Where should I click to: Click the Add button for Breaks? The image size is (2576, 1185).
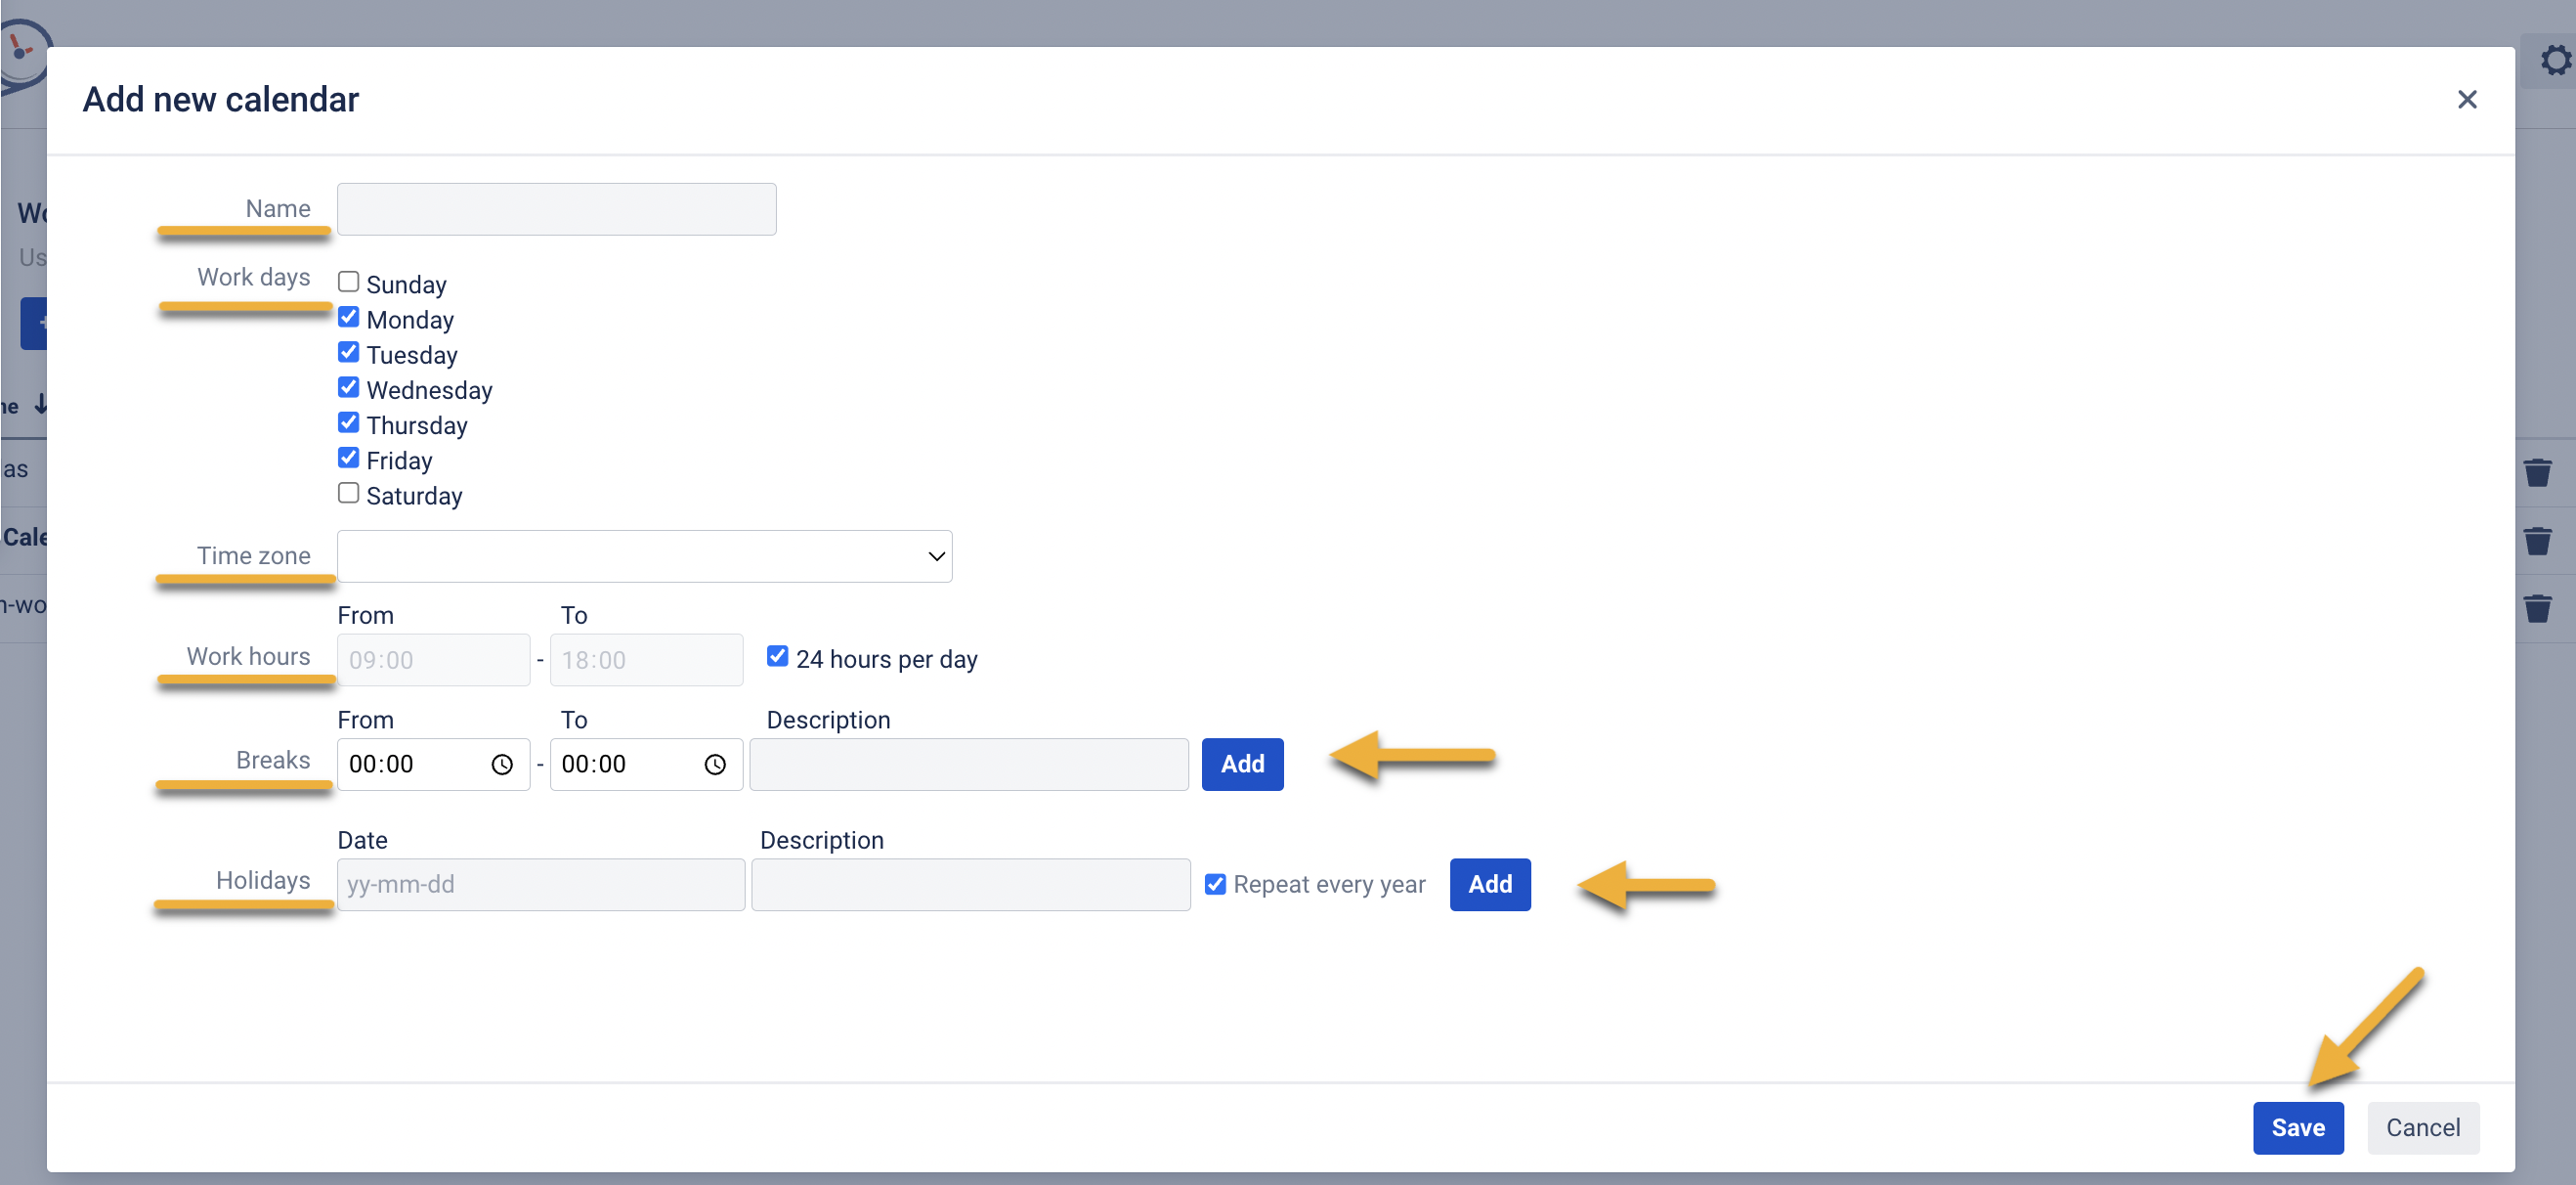pos(1242,765)
